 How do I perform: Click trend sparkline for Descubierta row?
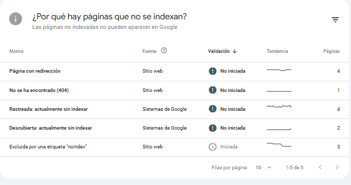coord(279,129)
